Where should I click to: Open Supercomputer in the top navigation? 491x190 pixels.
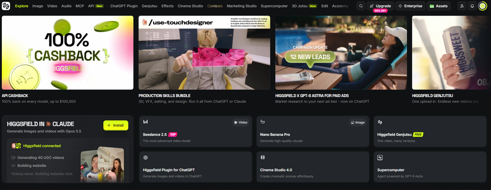pos(274,6)
